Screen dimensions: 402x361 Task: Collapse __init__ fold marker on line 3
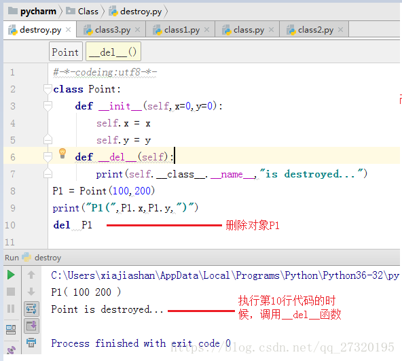(48, 106)
